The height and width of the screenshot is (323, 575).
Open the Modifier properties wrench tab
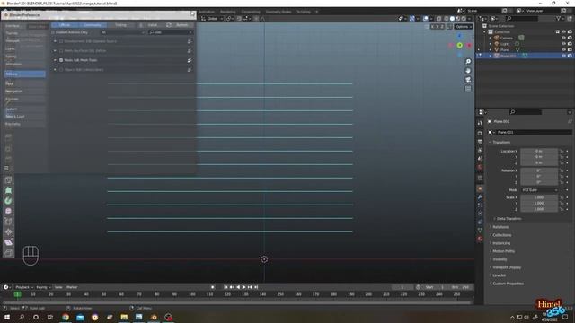(480, 197)
